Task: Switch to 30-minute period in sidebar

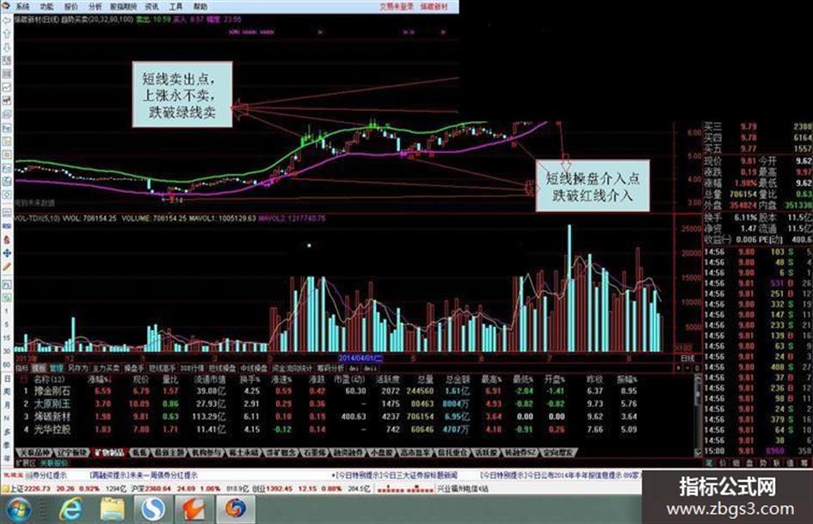Action: click(7, 351)
